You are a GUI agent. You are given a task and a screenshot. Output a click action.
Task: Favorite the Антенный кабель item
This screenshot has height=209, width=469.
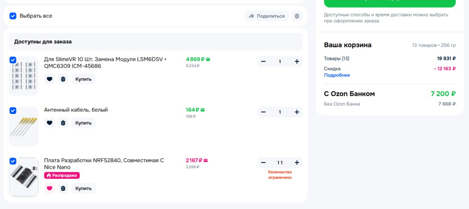(x=49, y=123)
